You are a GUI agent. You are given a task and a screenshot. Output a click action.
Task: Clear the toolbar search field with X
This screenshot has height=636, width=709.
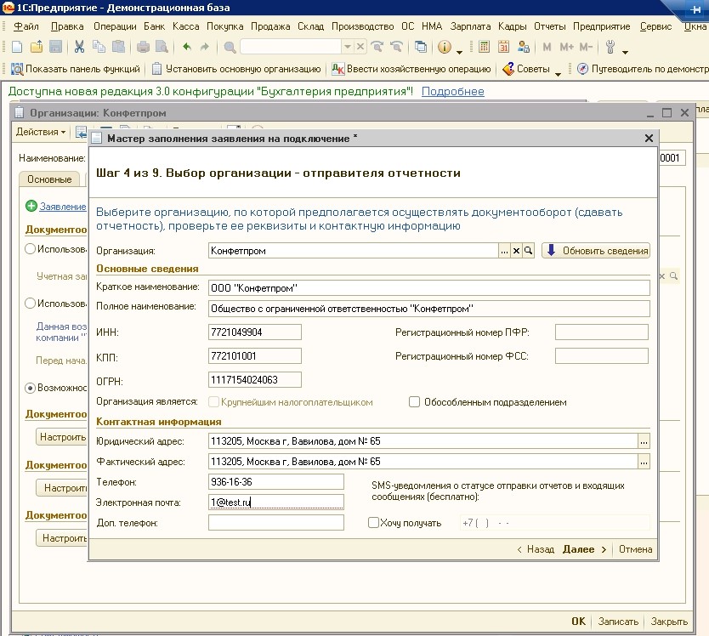360,47
